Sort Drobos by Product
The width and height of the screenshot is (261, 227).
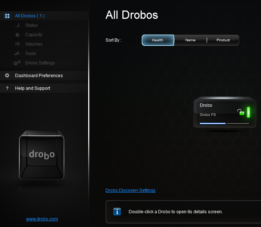click(223, 40)
